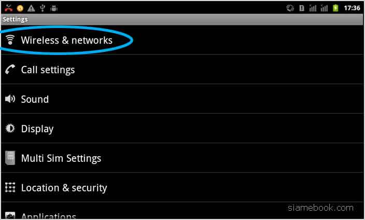Viewport: 365px width, 220px height.
Task: Tap the phone handset icon for Call settings
Action: [10, 70]
